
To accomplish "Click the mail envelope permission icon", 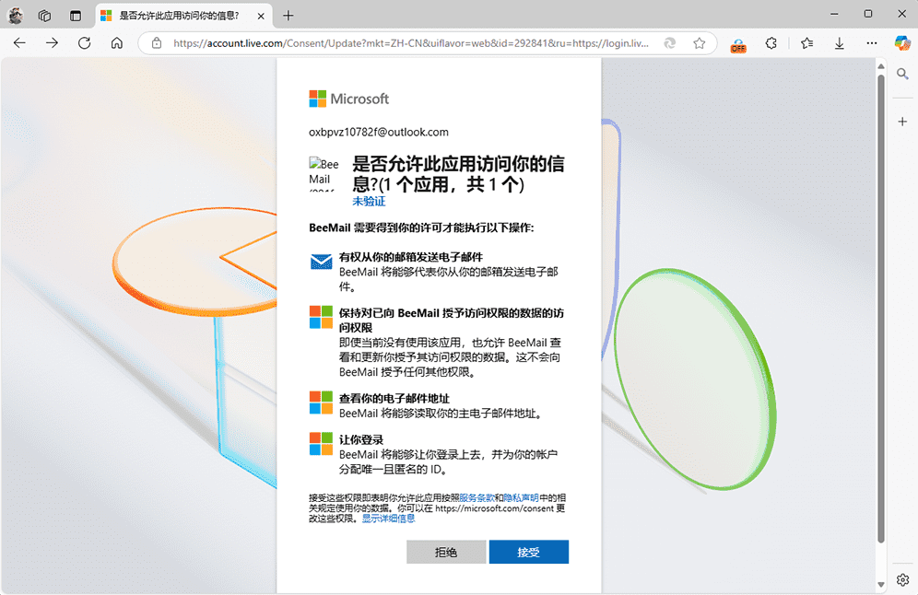I will coord(321,262).
